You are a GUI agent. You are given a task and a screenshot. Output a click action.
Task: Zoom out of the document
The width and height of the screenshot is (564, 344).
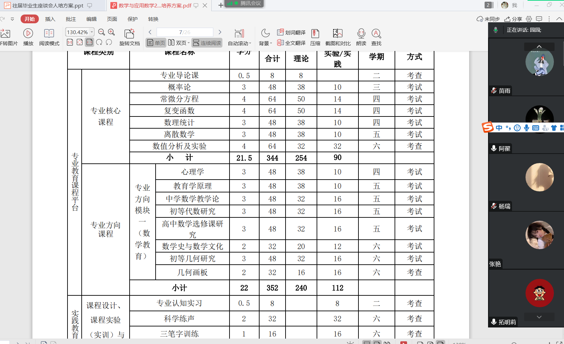[101, 32]
